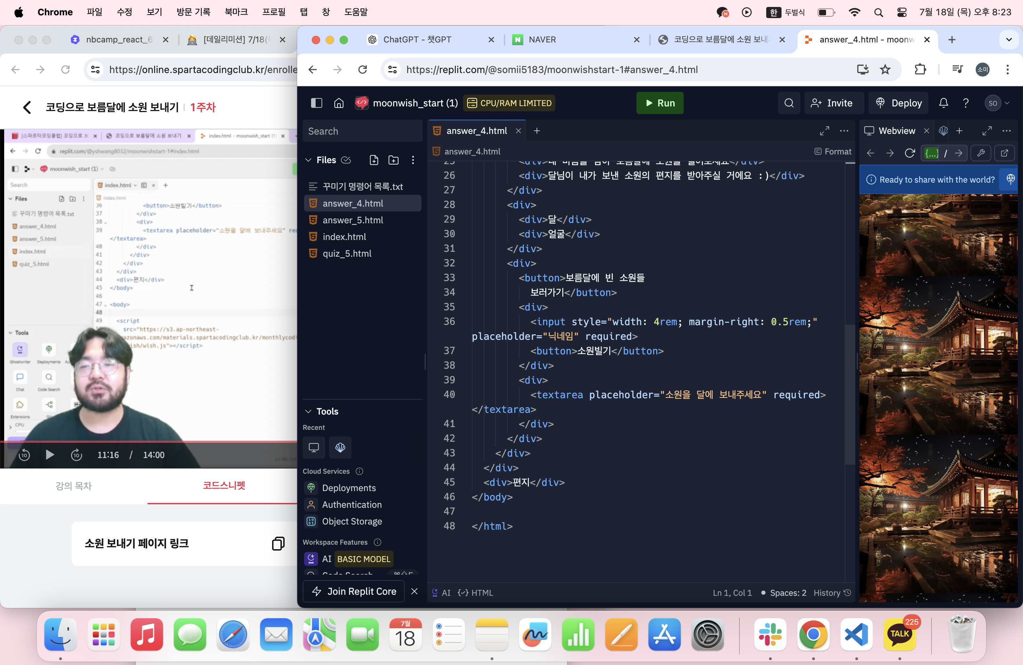Image resolution: width=1023 pixels, height=665 pixels.
Task: Click the Webview URL path field
Action: coord(944,153)
